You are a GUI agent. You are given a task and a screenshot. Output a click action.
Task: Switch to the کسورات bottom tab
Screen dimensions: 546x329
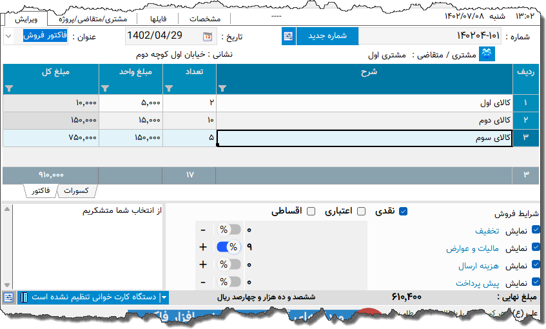76,191
